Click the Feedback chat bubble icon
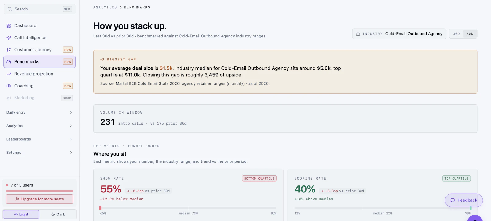 (453, 200)
